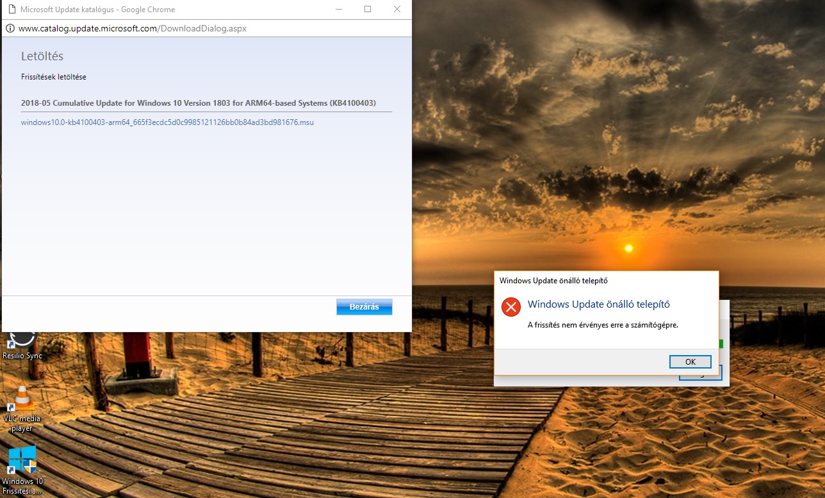The image size is (825, 498).
Task: Click the blue 'Windows Update önálló telepítő' dialog heading
Action: [599, 304]
